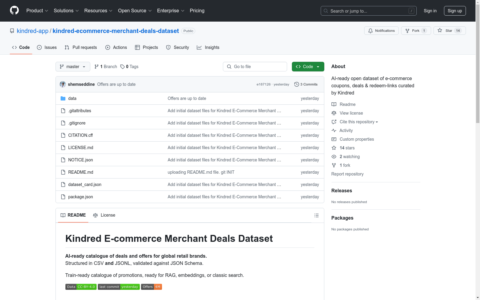Open the 'uploading README.md file. git INIT' commit message
Image resolution: width=480 pixels, height=300 pixels.
[201, 172]
